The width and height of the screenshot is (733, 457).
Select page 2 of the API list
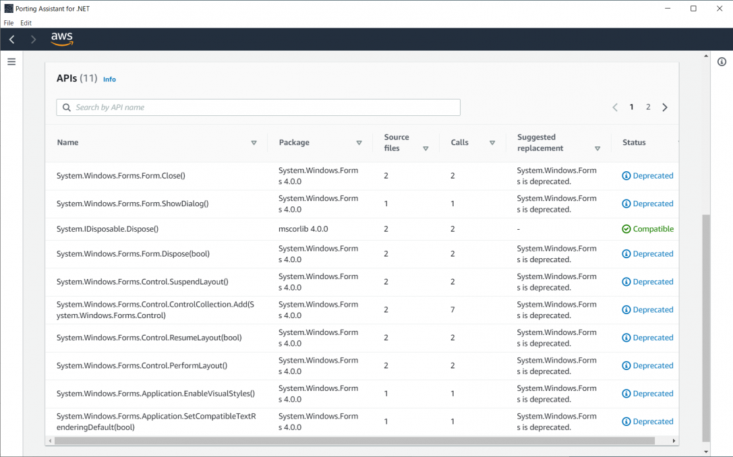(648, 107)
